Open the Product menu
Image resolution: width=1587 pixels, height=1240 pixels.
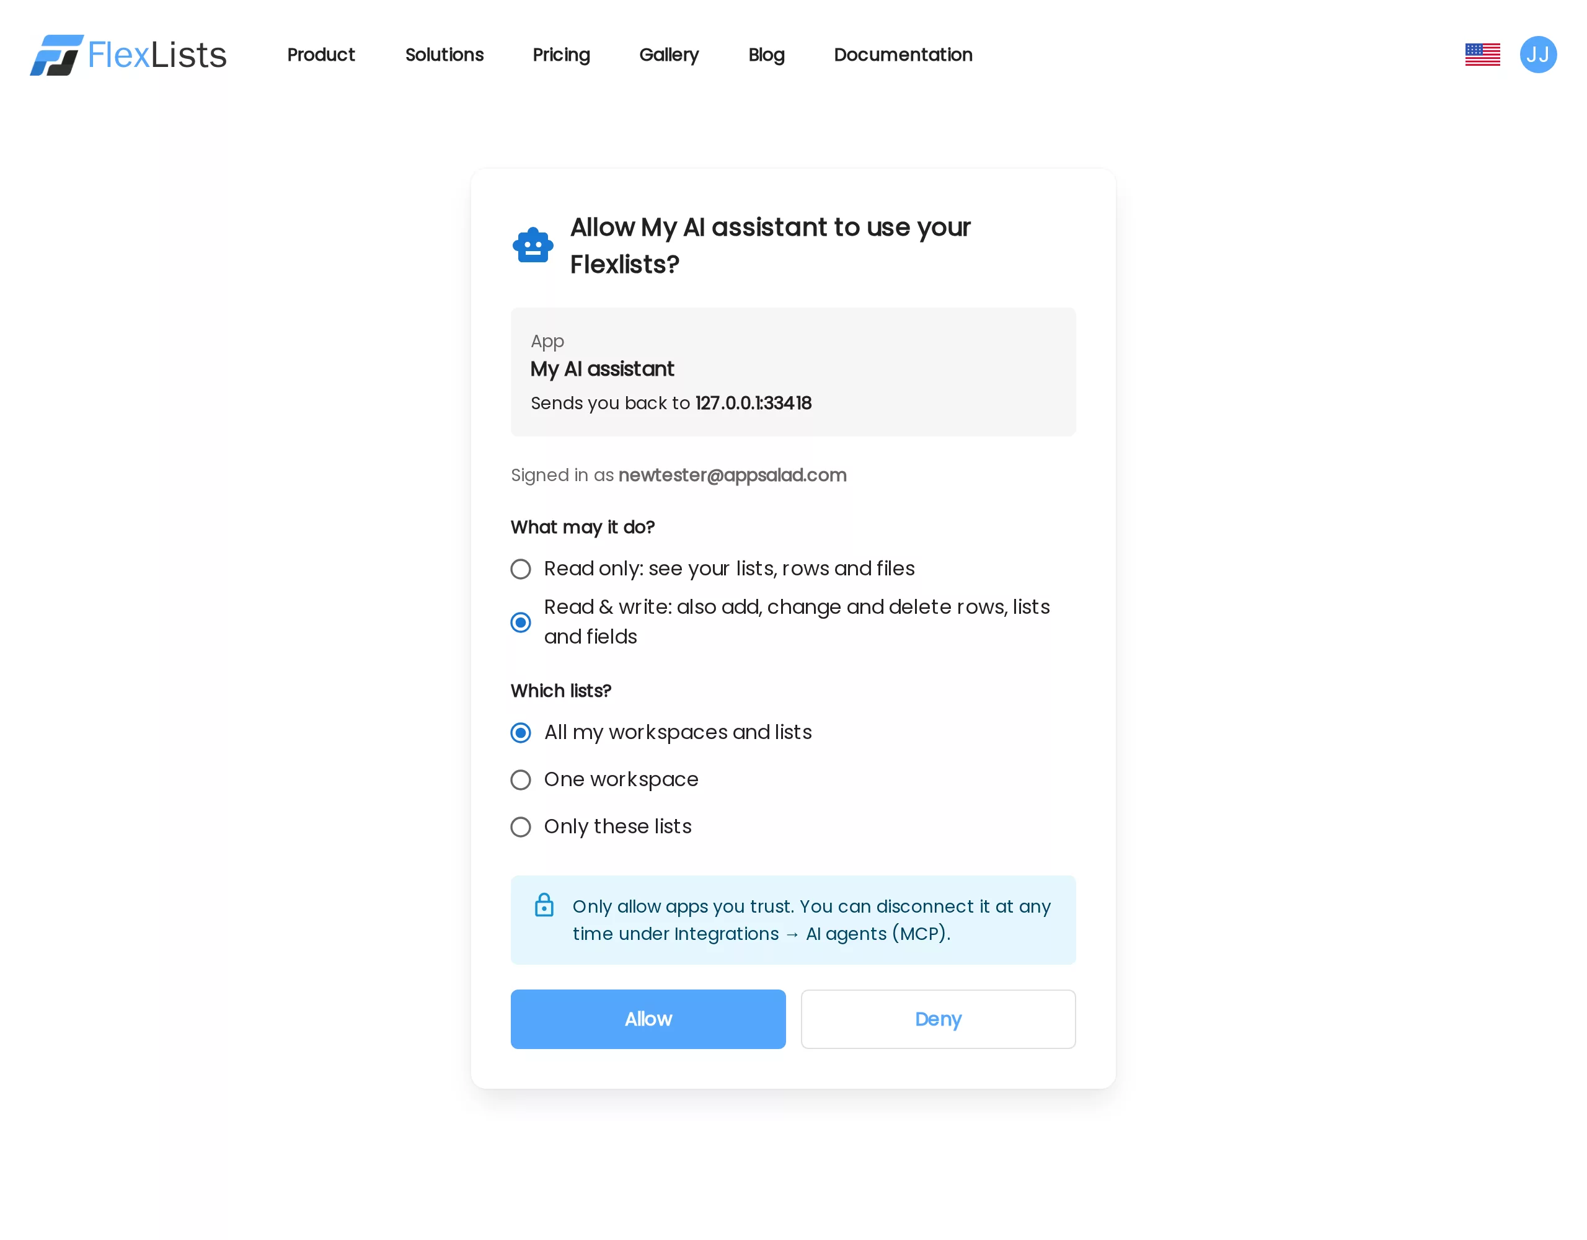[x=320, y=55]
